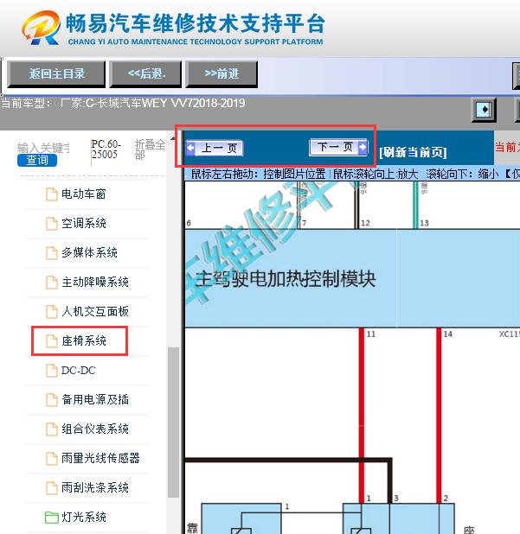The image size is (520, 534).
Task: Click the green folder icon beside 灯光系统
Action: click(52, 518)
